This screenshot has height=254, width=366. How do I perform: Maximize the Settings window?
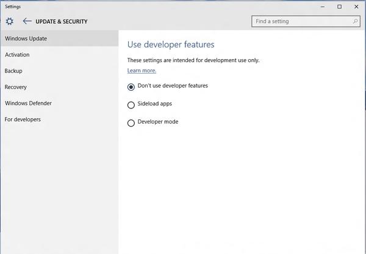pos(339,7)
